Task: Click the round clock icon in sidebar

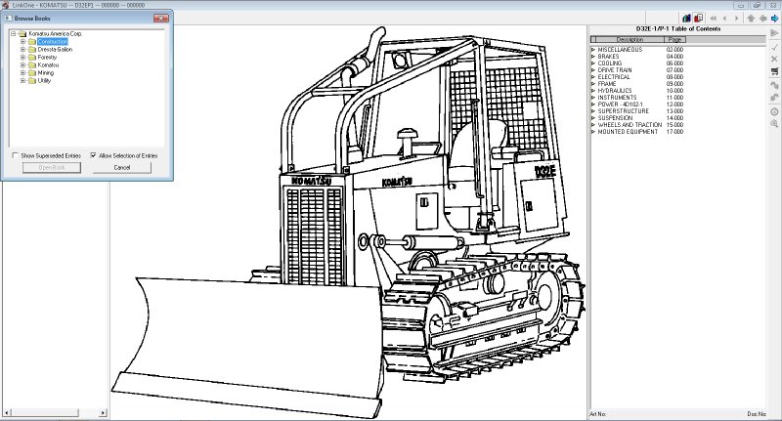Action: (774, 111)
